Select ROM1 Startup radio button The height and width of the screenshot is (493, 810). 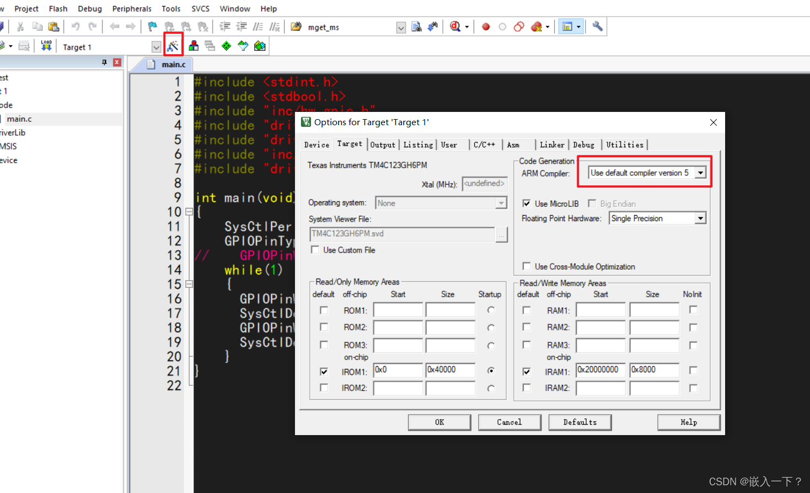click(491, 310)
